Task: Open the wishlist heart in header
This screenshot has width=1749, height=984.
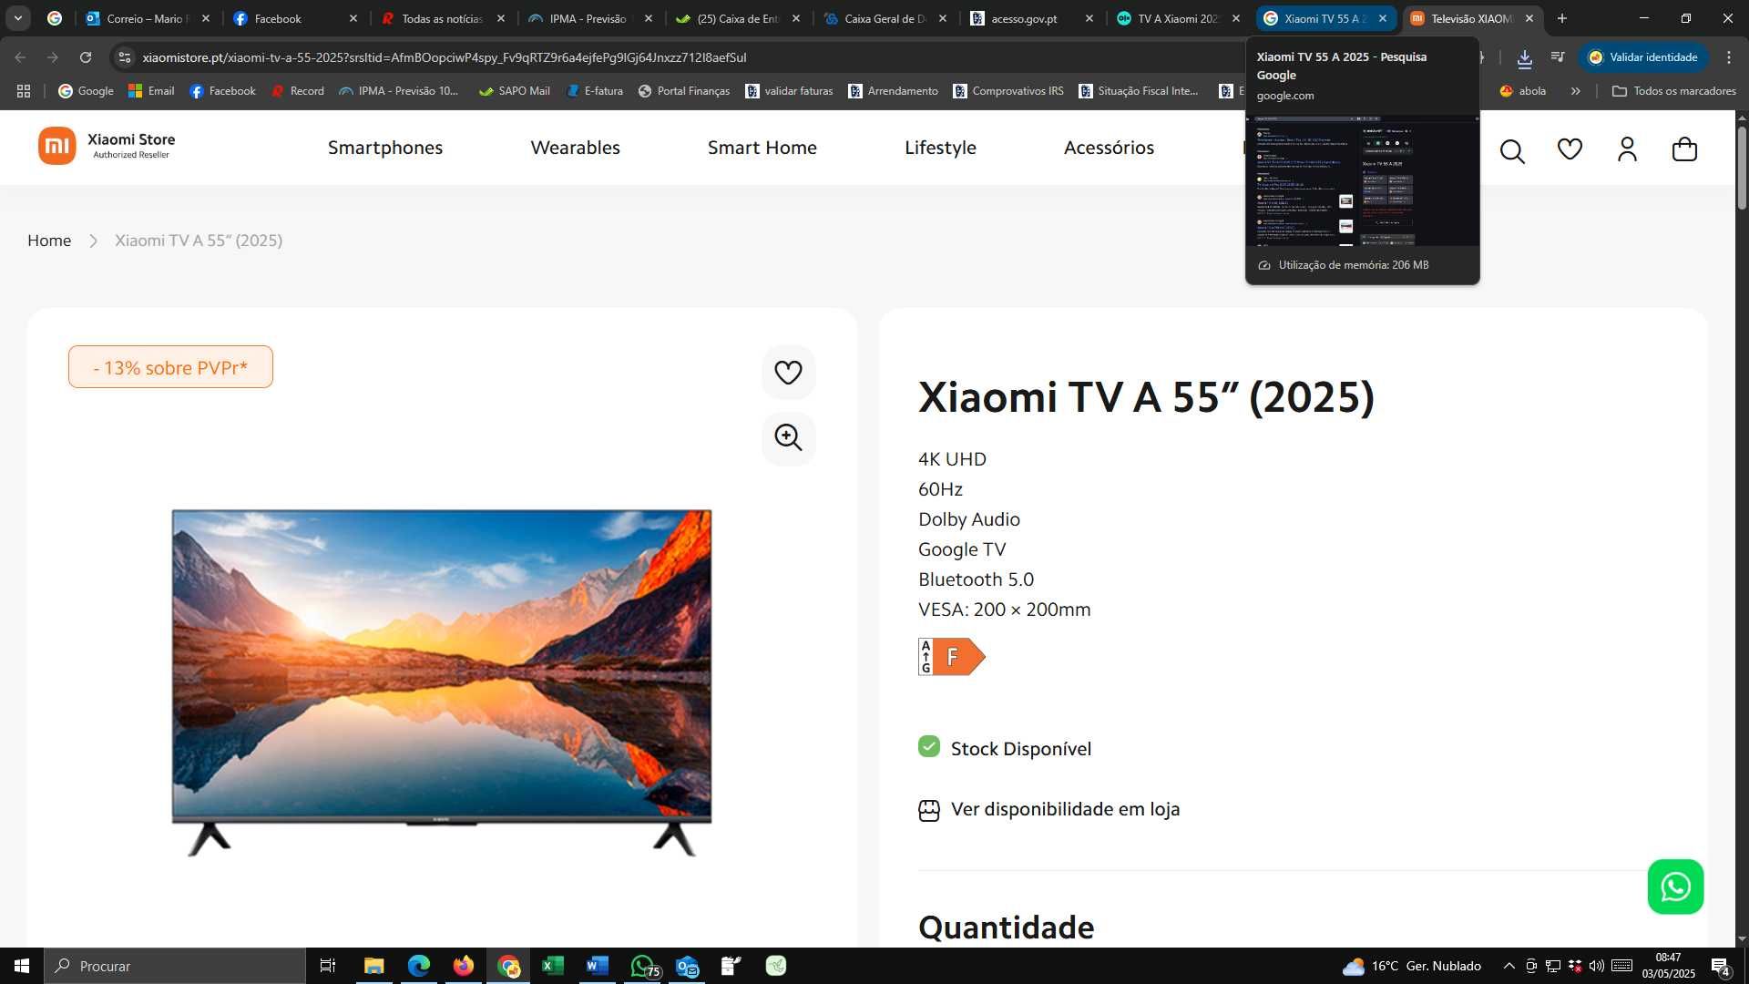Action: (1570, 149)
